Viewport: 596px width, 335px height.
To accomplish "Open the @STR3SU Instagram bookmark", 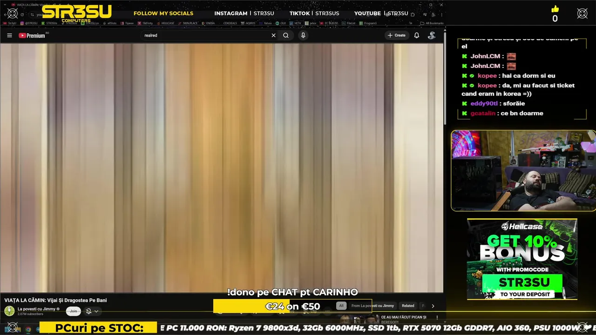I will 29,23.
